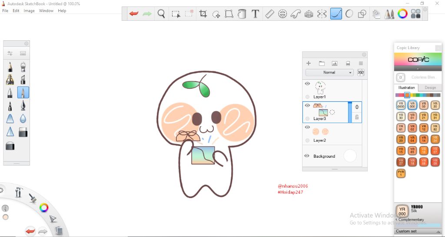The height and width of the screenshot is (237, 445).
Task: Open the Help menu
Action: pyautogui.click(x=62, y=11)
